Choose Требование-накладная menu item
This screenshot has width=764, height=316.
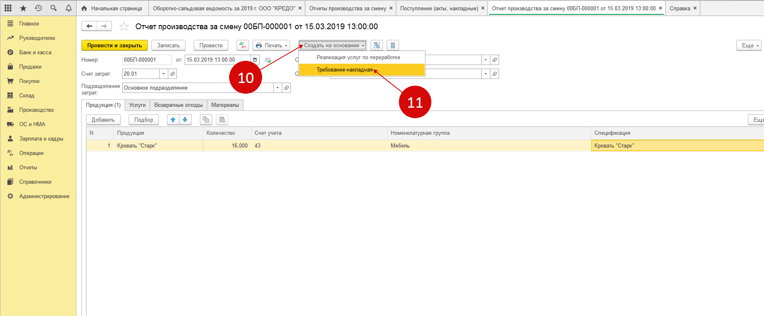[362, 70]
